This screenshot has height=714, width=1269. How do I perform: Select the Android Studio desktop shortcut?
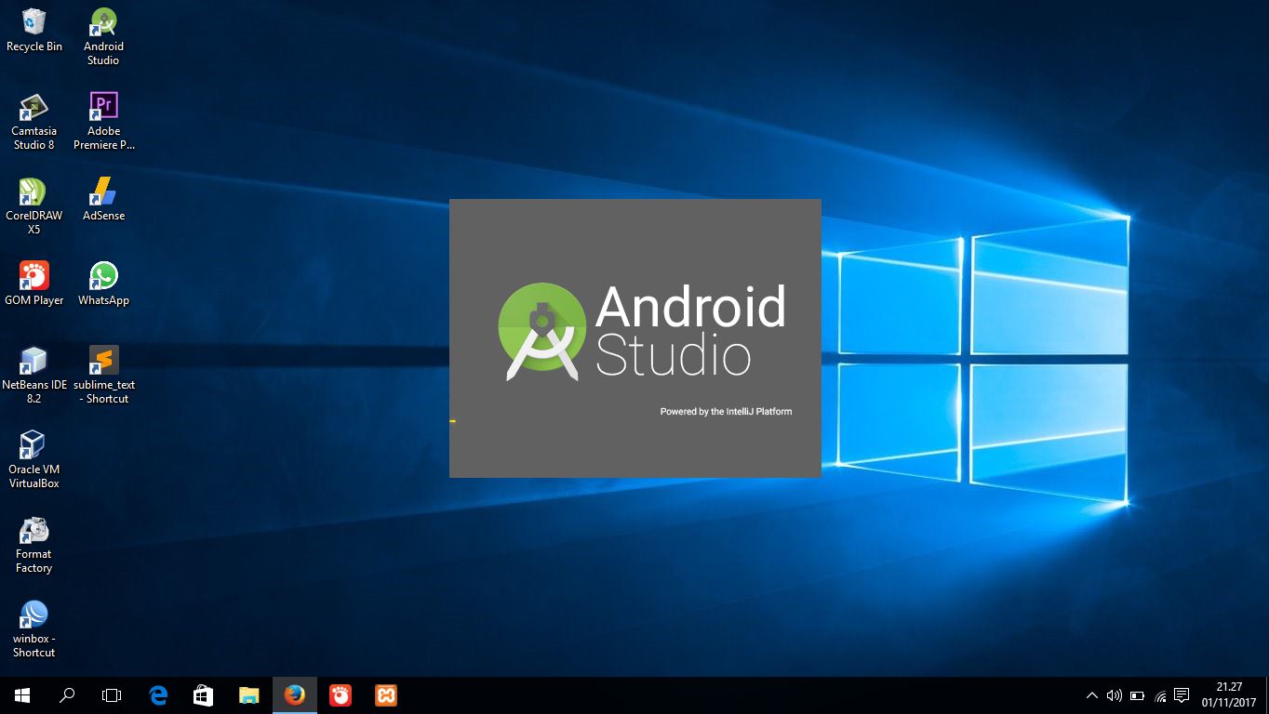[103, 37]
